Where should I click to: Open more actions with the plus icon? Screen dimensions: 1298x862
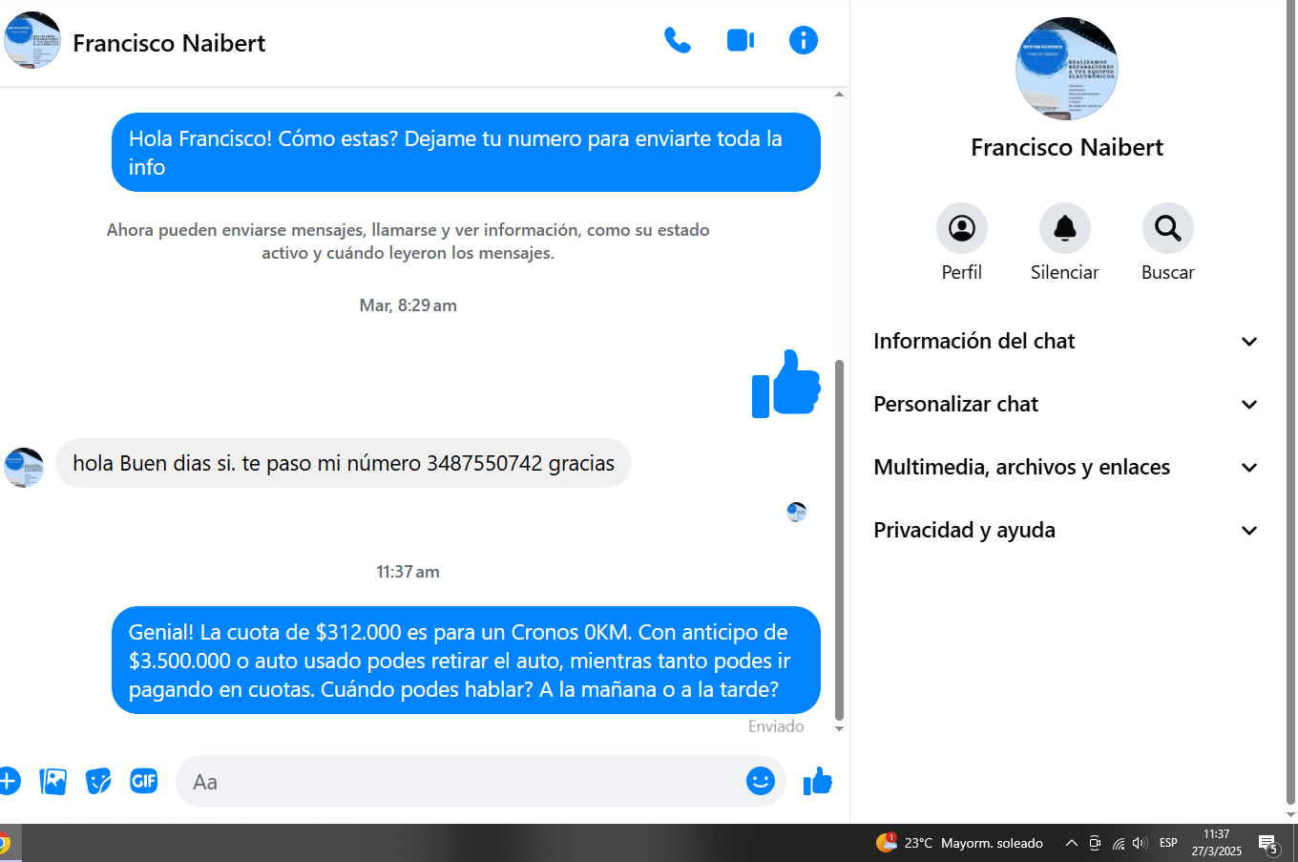pos(9,781)
